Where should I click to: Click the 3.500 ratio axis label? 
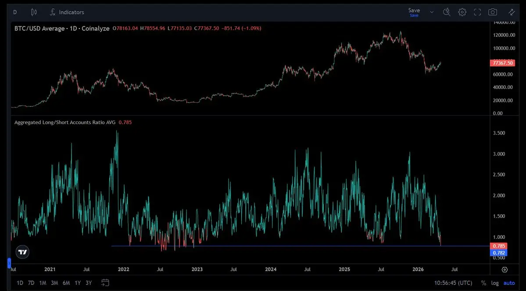(499, 133)
